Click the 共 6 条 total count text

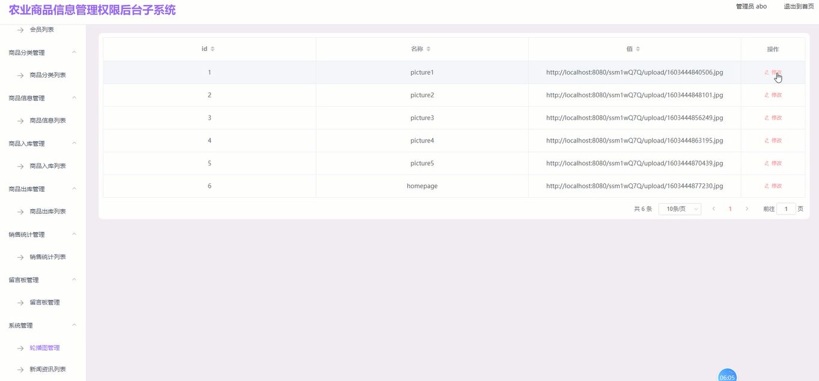coord(643,209)
